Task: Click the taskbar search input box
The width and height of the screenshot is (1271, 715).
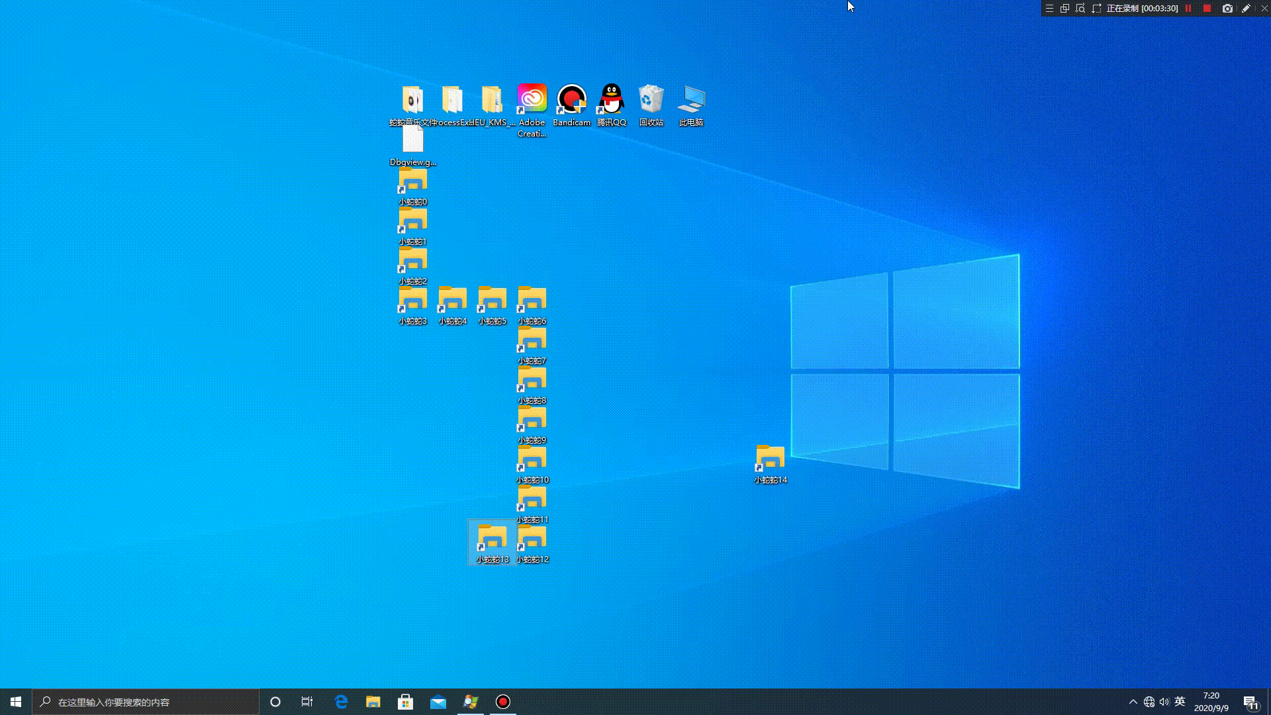Action: click(x=146, y=702)
